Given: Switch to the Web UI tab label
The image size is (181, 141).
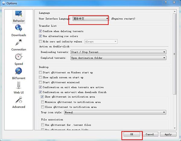Looking at the screenshot, I should pyautogui.click(x=19, y=93).
